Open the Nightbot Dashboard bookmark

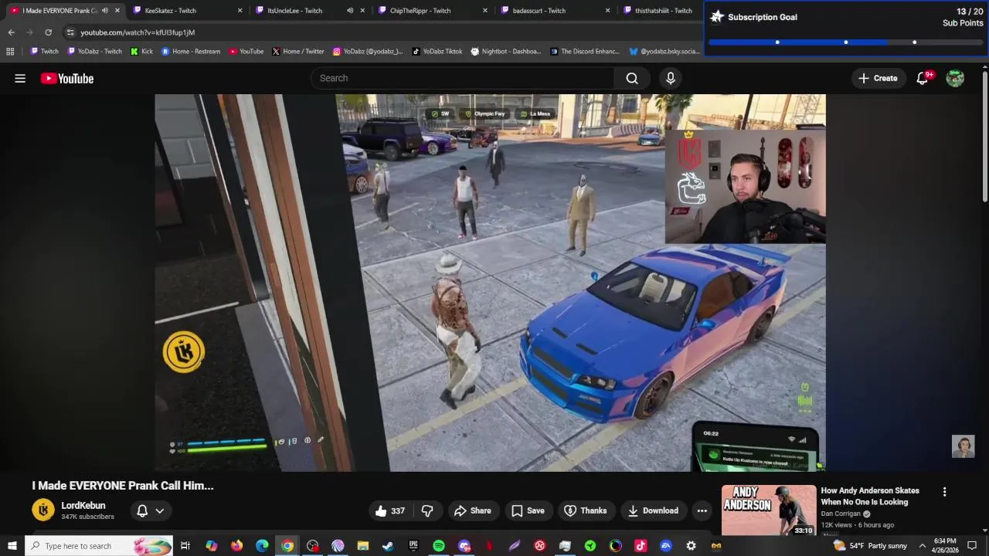(x=506, y=52)
